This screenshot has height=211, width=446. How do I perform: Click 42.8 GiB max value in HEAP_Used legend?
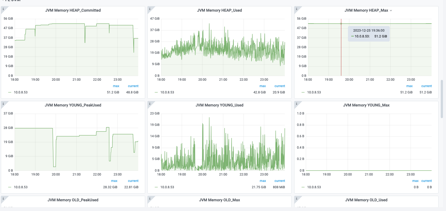click(x=260, y=92)
